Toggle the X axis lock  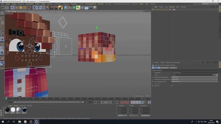(x=35, y=8)
